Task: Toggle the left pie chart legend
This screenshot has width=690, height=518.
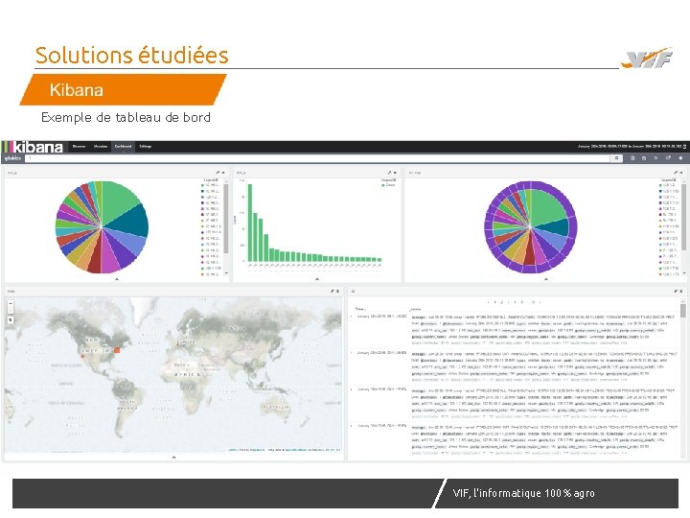Action: pos(211,180)
